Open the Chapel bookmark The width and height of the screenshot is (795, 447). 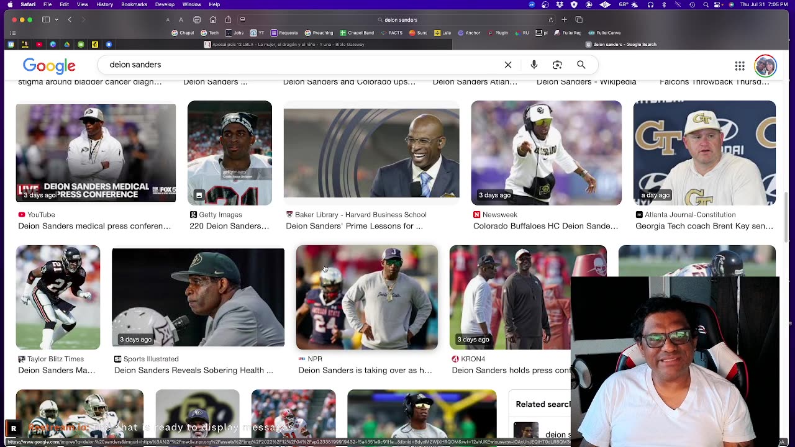coord(183,33)
